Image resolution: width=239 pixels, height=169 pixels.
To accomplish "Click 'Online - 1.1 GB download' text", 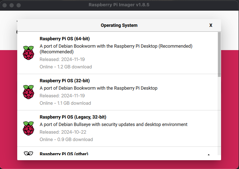I will (x=65, y=103).
